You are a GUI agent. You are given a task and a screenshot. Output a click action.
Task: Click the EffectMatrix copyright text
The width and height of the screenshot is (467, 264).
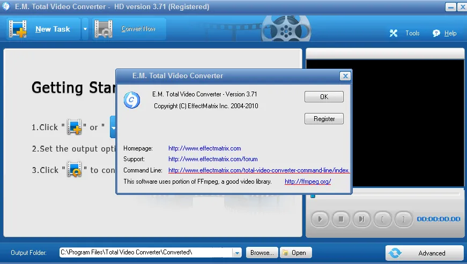pyautogui.click(x=206, y=106)
